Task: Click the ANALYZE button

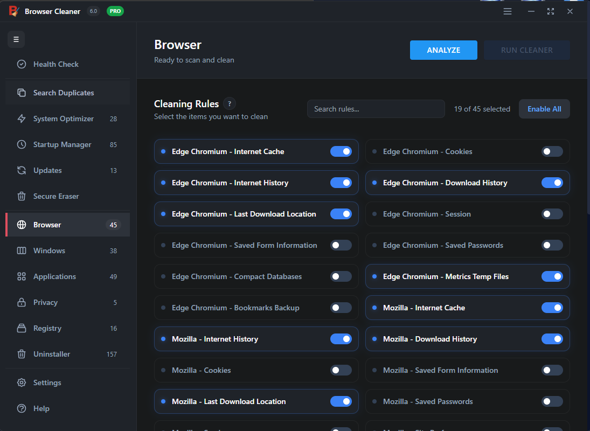Action: tap(443, 50)
